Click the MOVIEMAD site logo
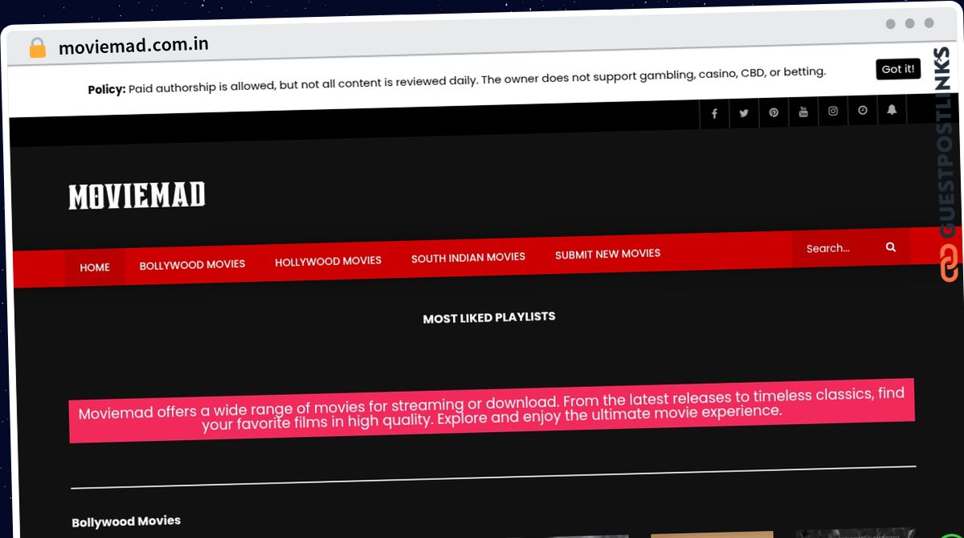964x538 pixels. 137,196
